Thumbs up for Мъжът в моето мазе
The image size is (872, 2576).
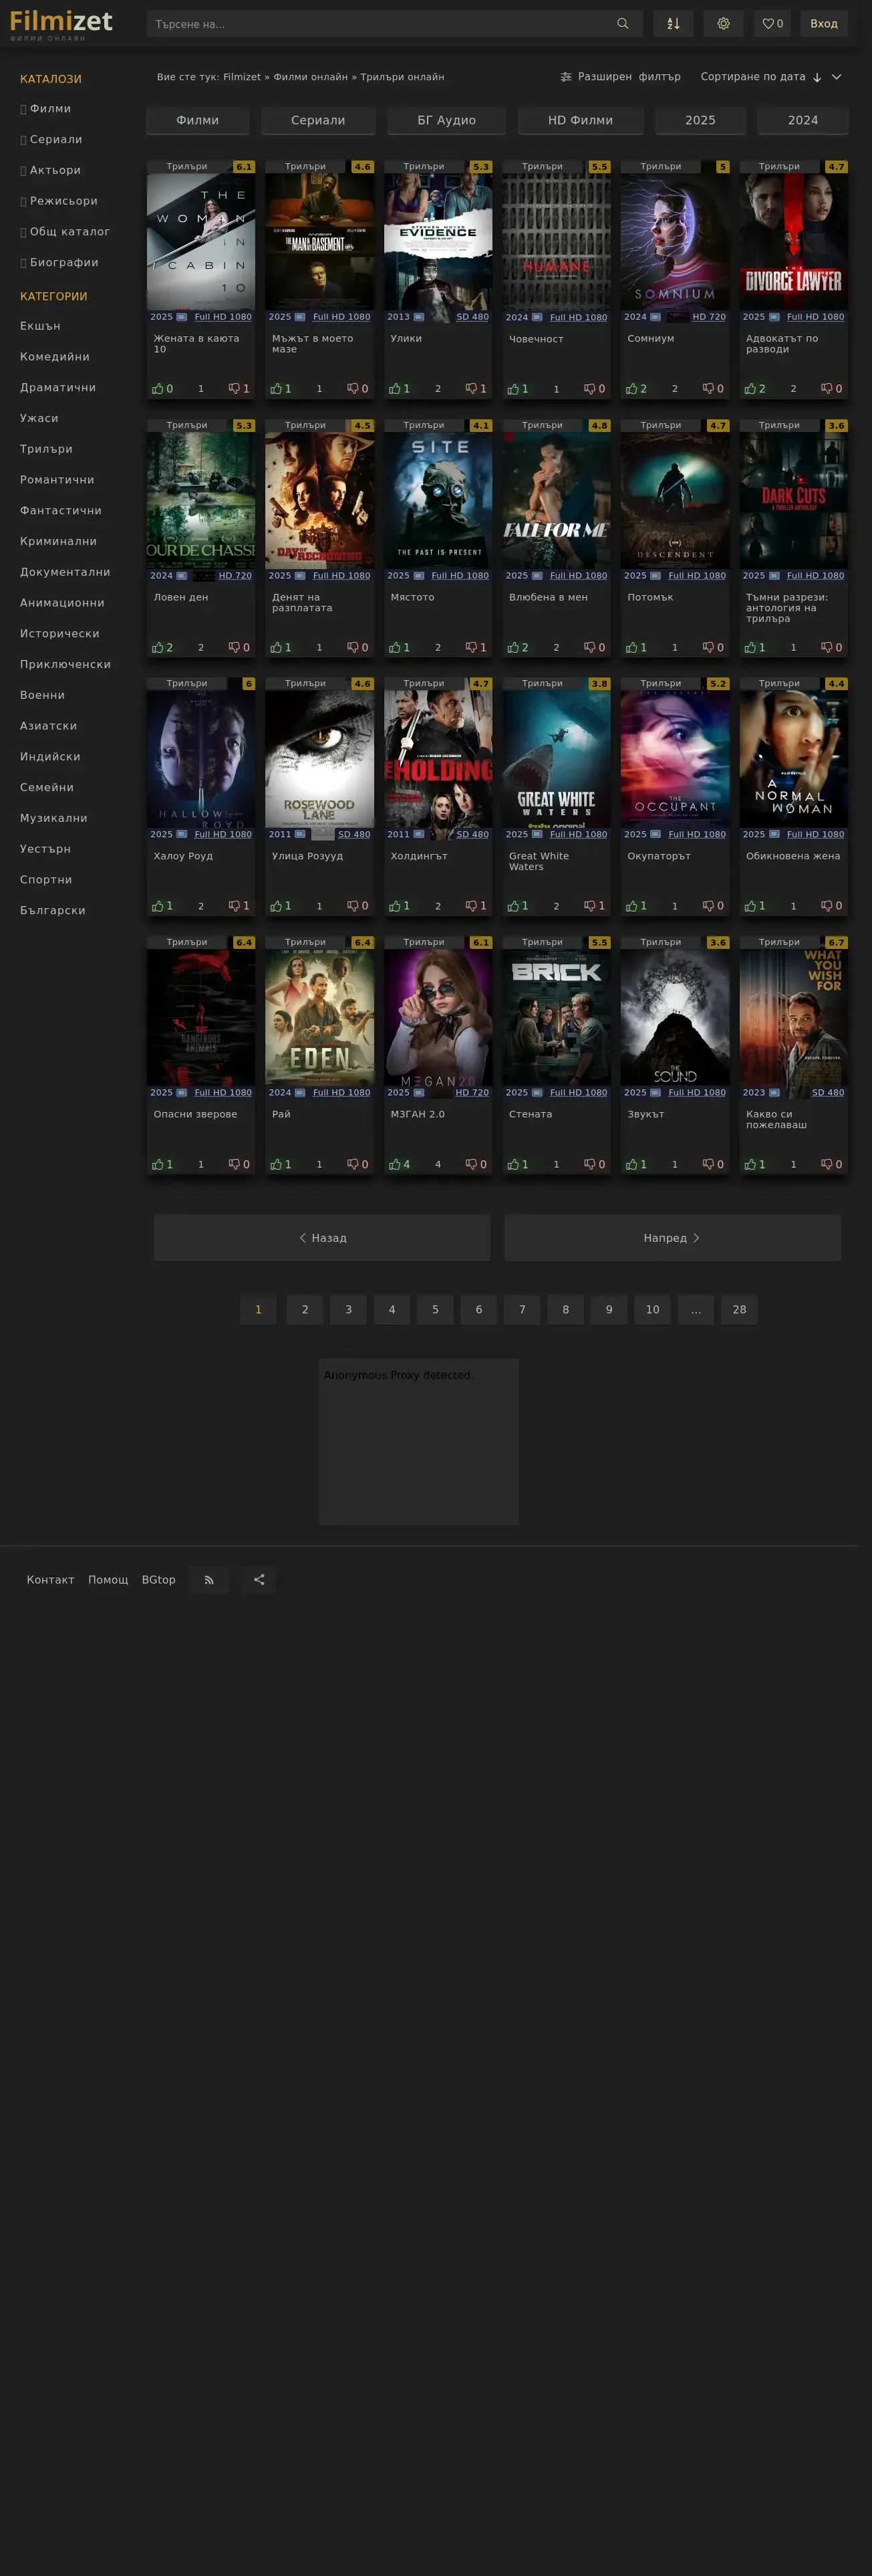coord(282,389)
